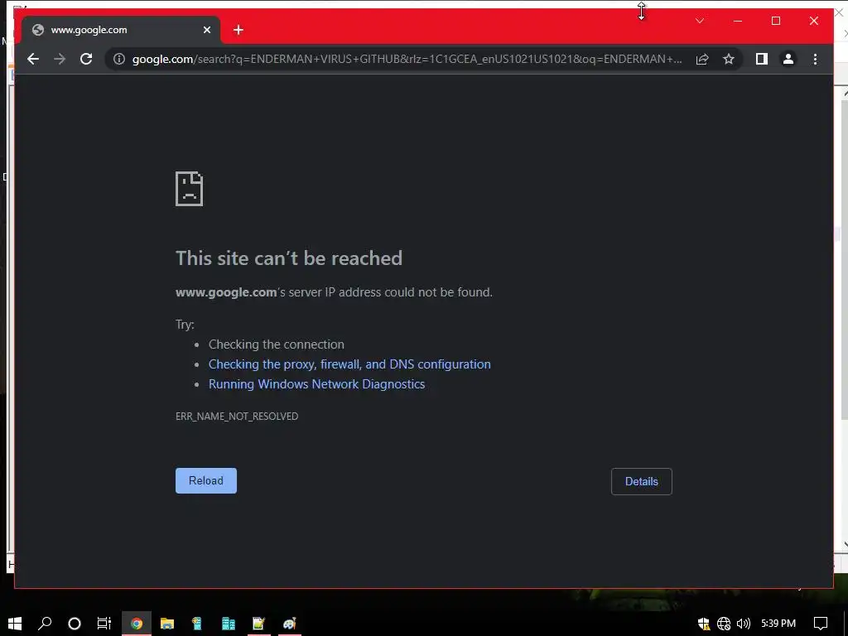Reload page using toolbar refresh icon
This screenshot has width=848, height=636.
tap(86, 59)
